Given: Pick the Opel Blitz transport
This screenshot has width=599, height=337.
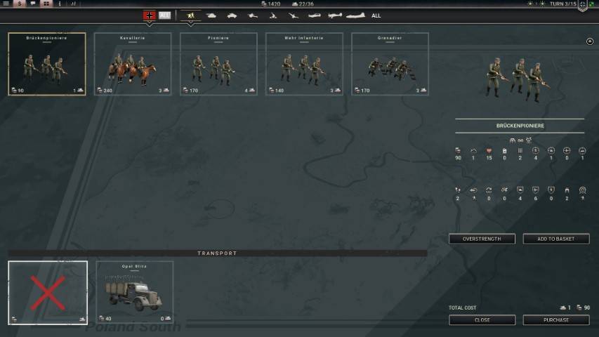Looking at the screenshot, I should [x=134, y=293].
